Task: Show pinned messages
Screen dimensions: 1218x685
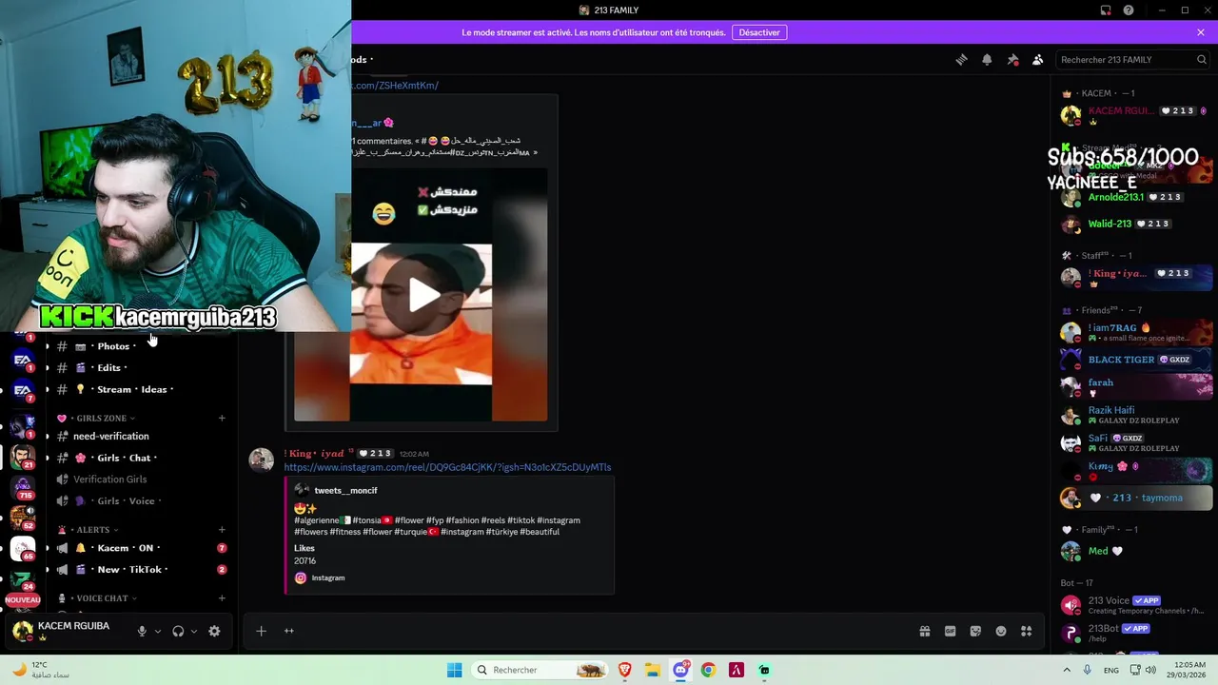Action: point(1012,59)
